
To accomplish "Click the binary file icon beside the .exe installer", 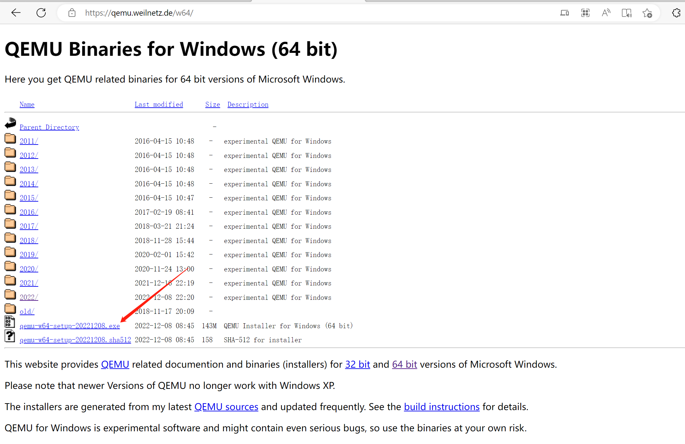I will click(10, 322).
